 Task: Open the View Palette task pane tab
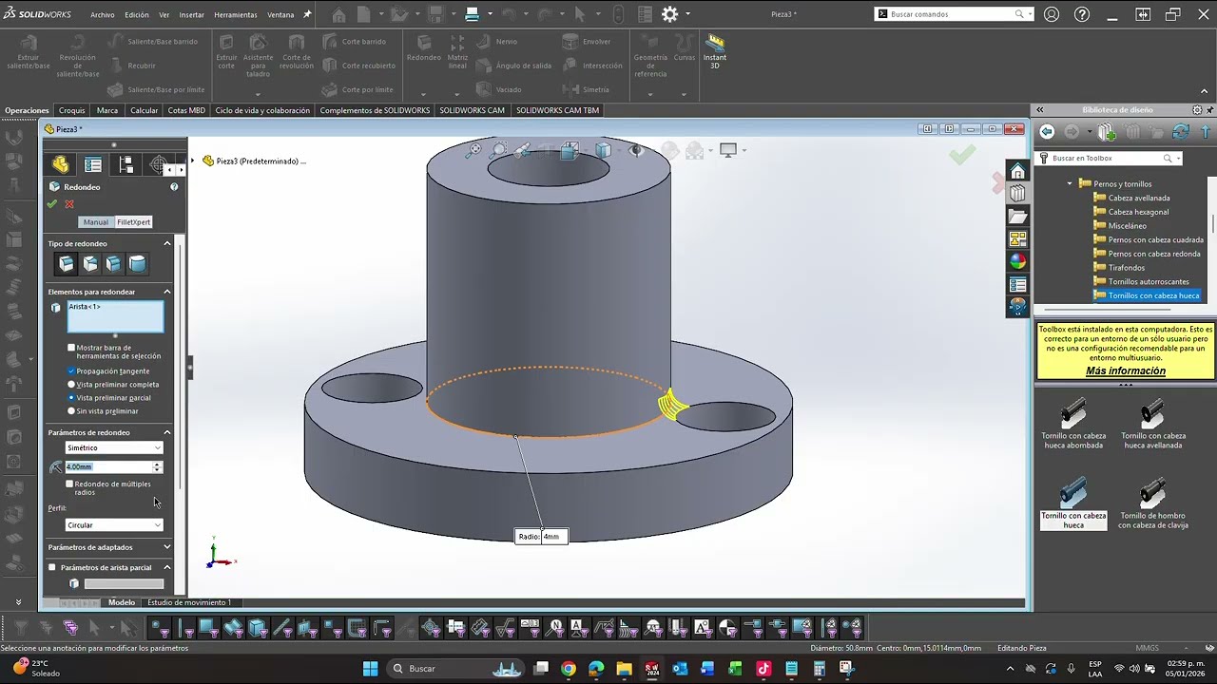click(x=1017, y=238)
